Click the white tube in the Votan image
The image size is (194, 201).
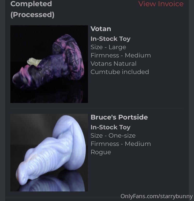click(34, 62)
